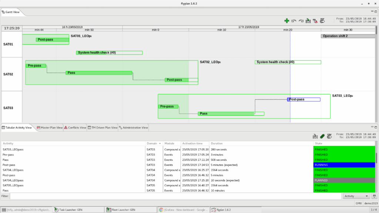Click inside the Filter text field
379x213 pixels.
[x=176, y=196]
